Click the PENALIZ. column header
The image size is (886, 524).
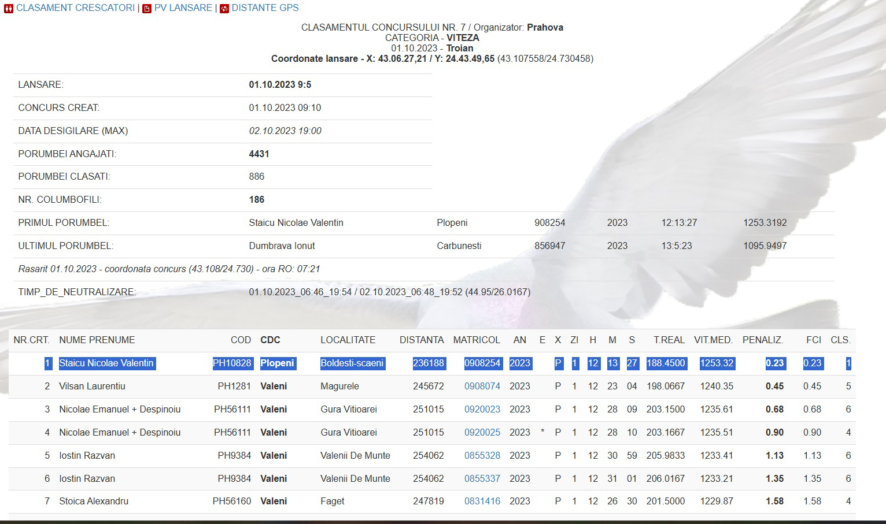pos(762,340)
